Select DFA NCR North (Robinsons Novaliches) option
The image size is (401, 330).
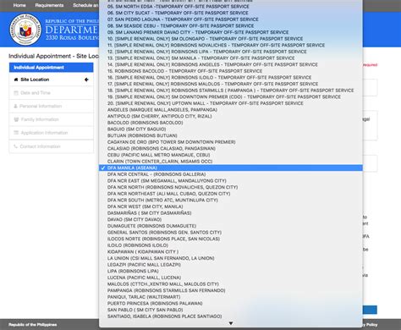click(231, 187)
